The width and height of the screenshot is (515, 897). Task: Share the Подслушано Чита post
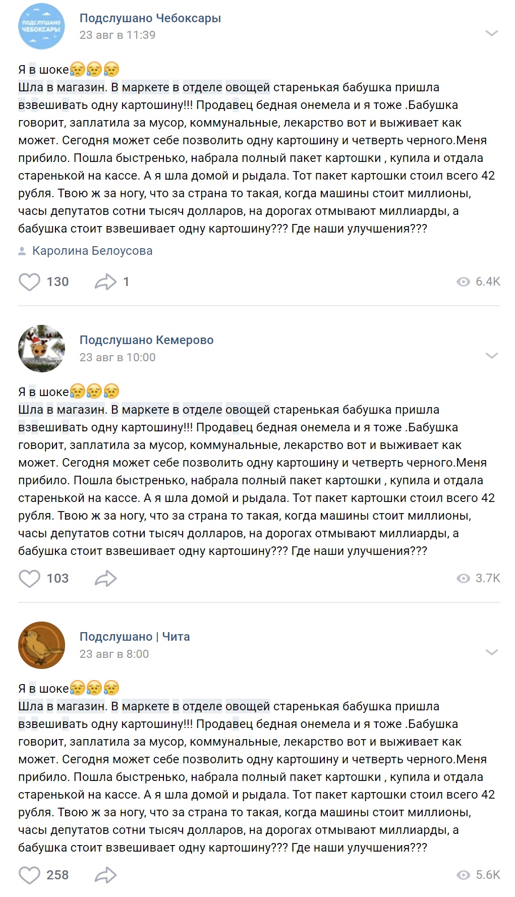(105, 875)
